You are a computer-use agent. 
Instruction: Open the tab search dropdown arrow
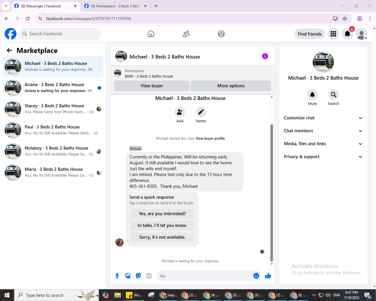pyautogui.click(x=6, y=6)
